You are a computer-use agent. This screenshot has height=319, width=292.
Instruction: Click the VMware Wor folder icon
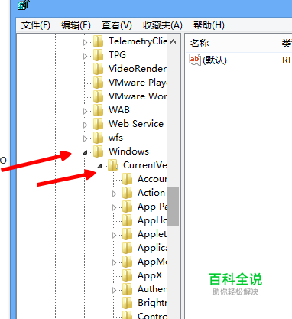pyautogui.click(x=98, y=96)
